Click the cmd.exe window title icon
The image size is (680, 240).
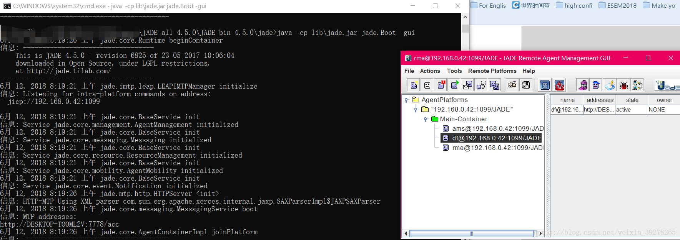[7, 6]
